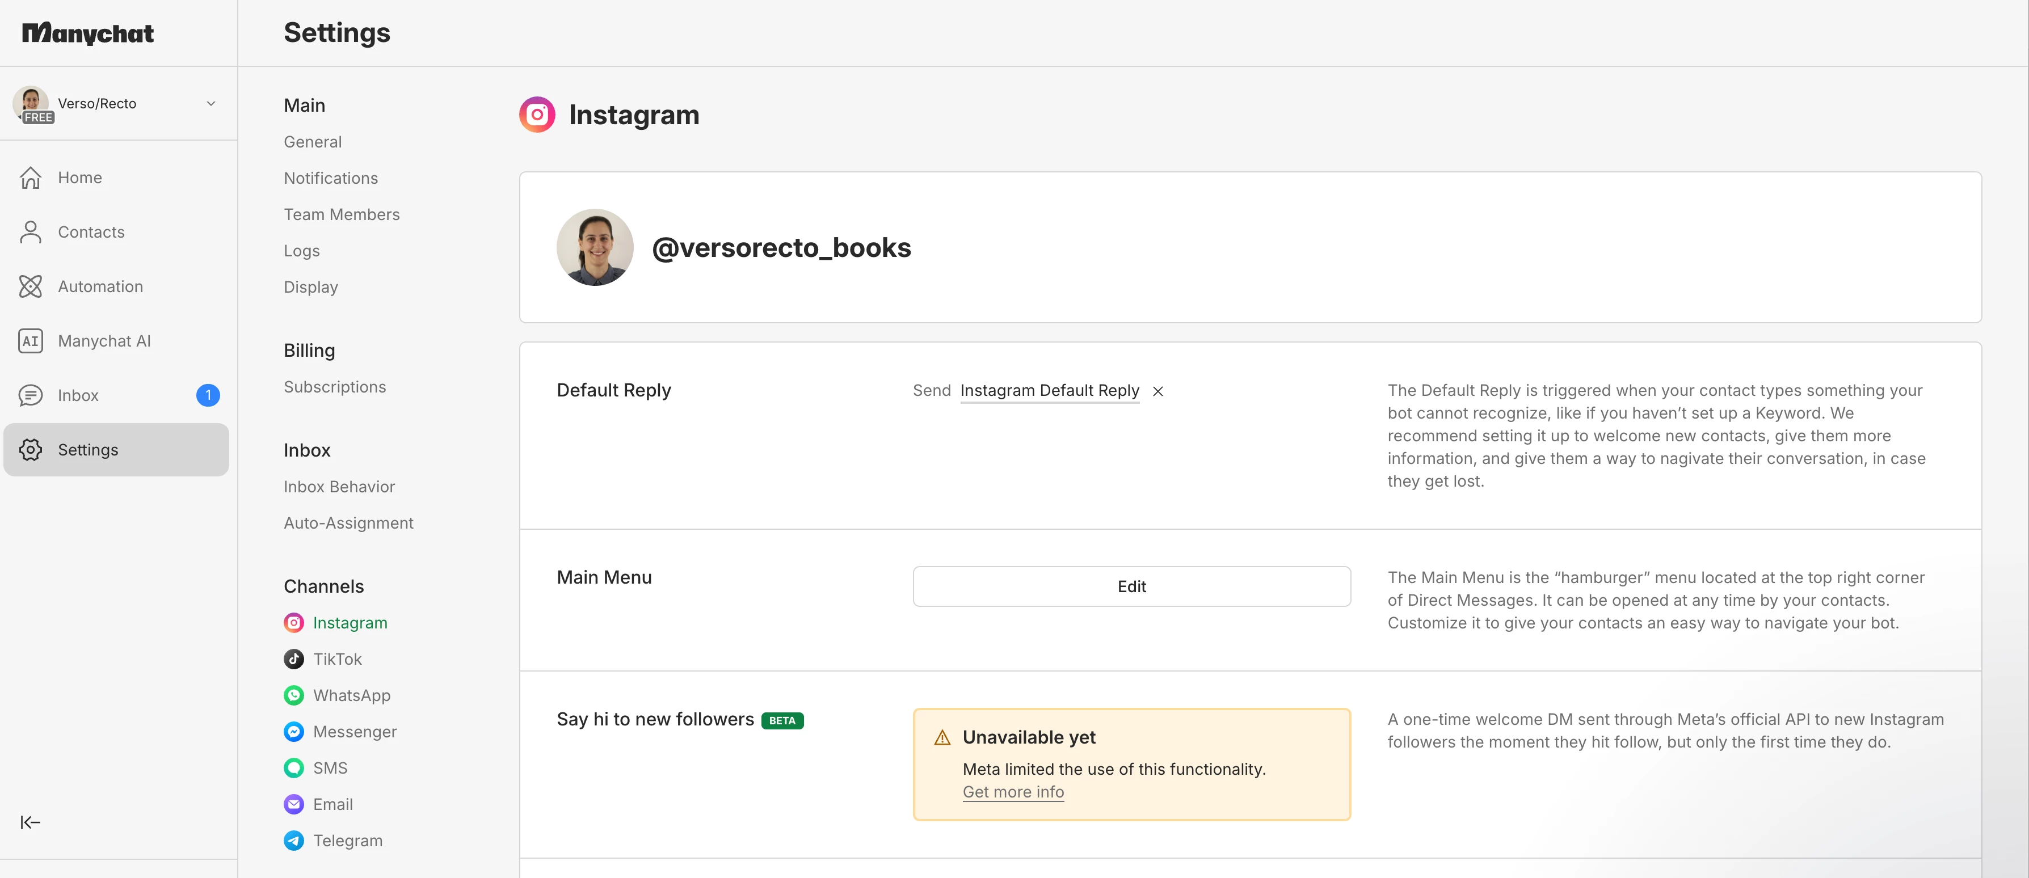Select the WhatsApp channel icon

(294, 695)
